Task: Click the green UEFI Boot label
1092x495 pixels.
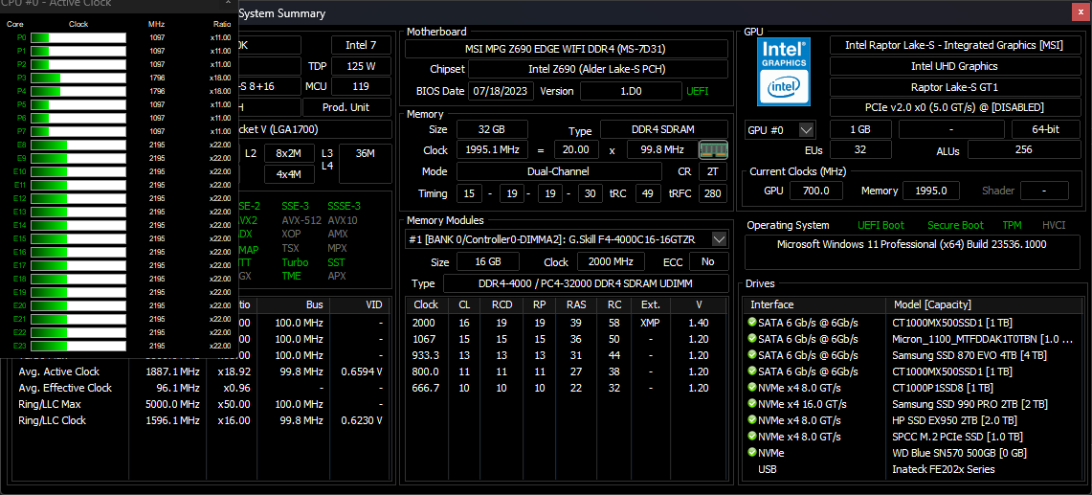Action: 881,225
